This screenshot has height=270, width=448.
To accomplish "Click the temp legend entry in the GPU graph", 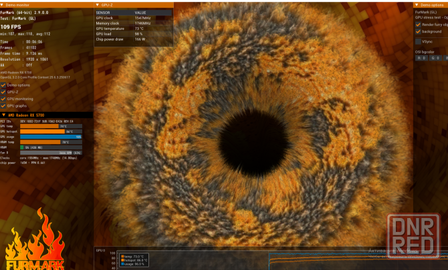I will point(134,257).
